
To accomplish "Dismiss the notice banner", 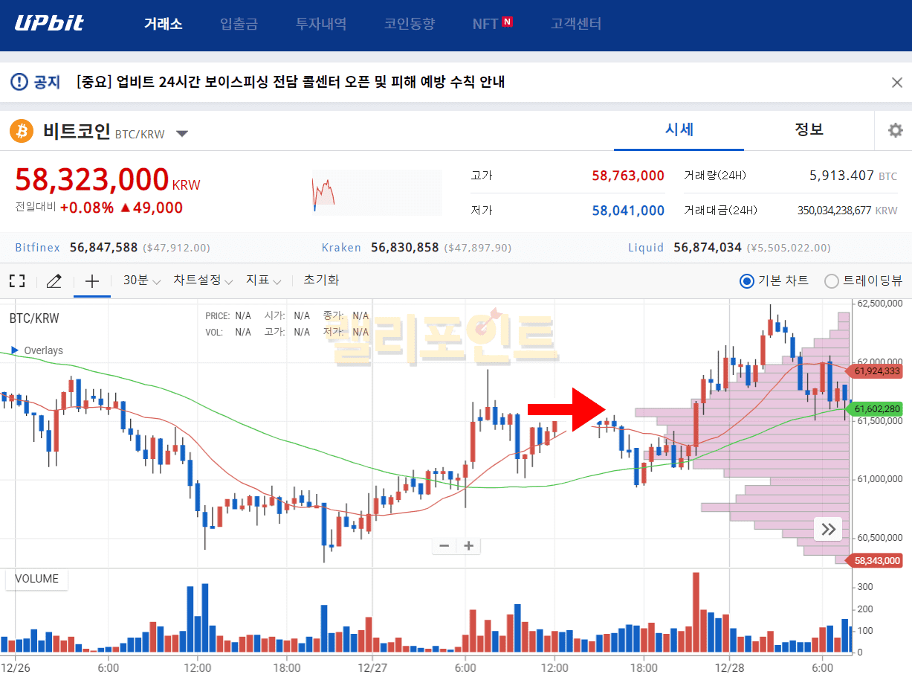I will pyautogui.click(x=896, y=83).
